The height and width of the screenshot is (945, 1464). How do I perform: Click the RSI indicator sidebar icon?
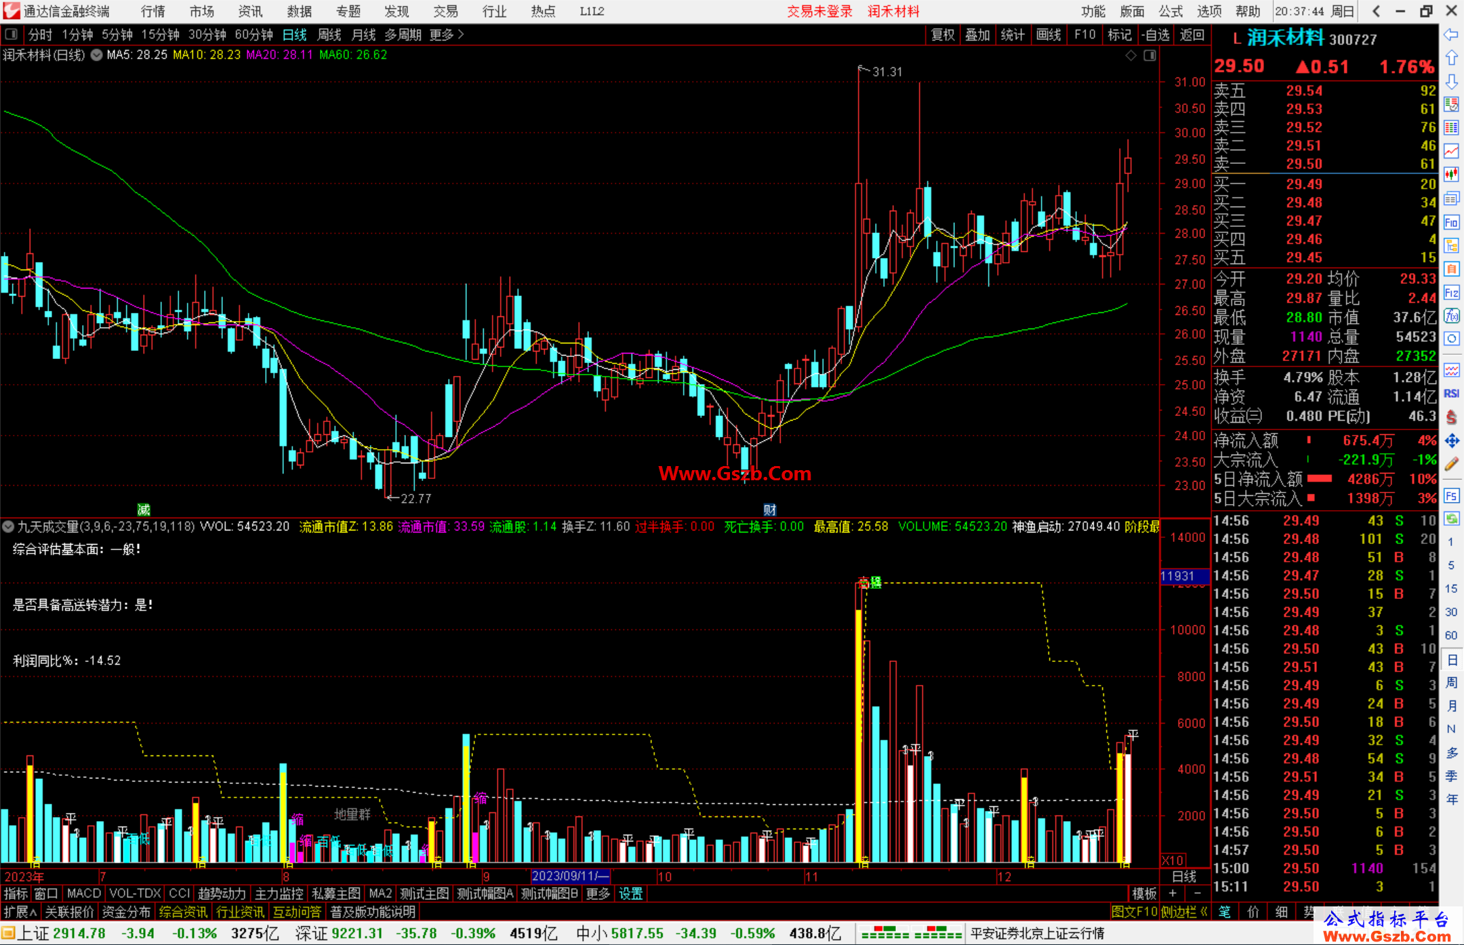pyautogui.click(x=1451, y=394)
